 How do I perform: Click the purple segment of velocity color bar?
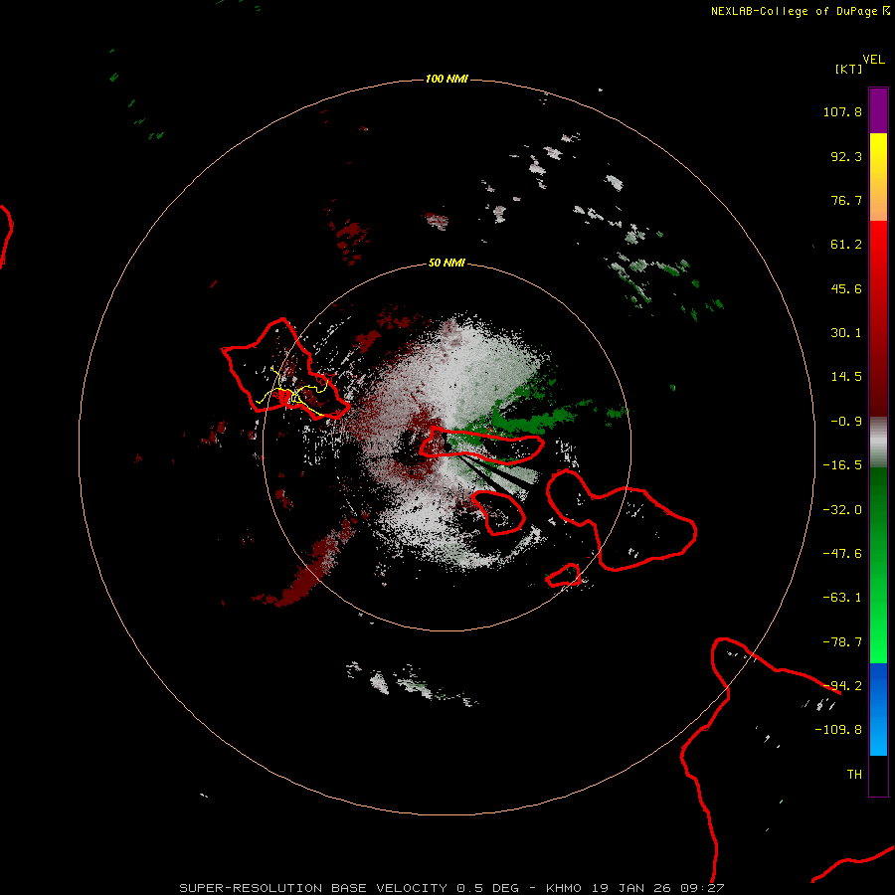coord(878,110)
